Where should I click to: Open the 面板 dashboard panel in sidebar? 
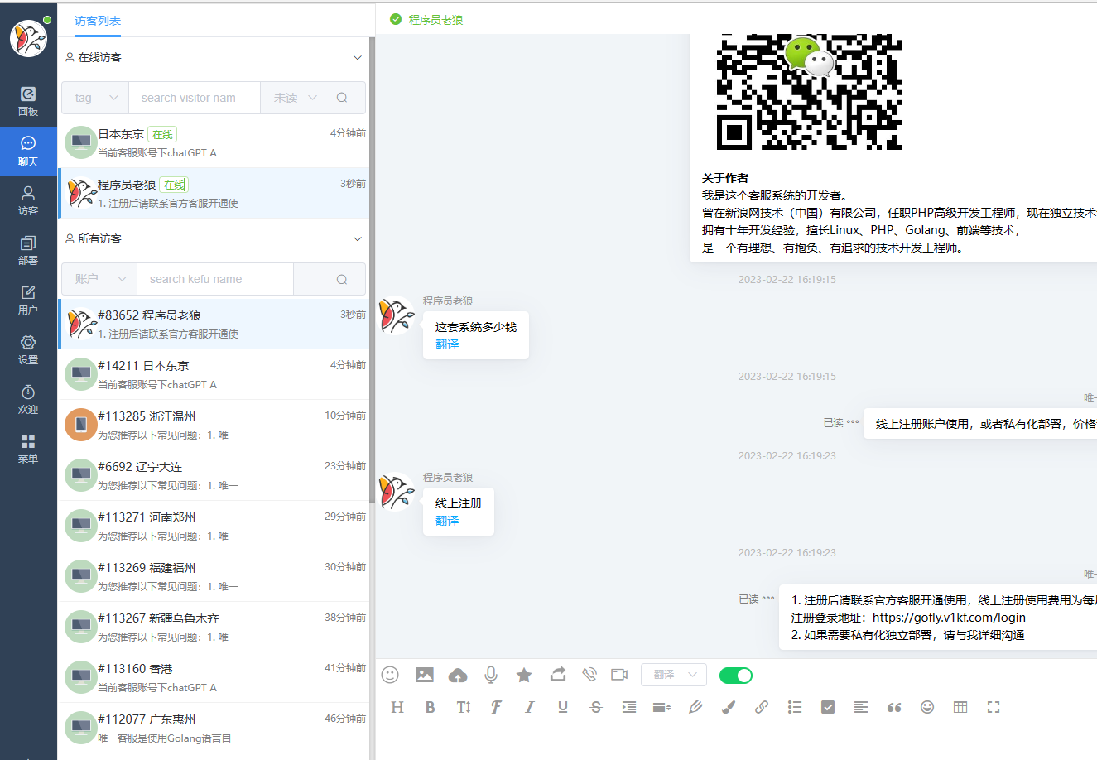coord(27,101)
